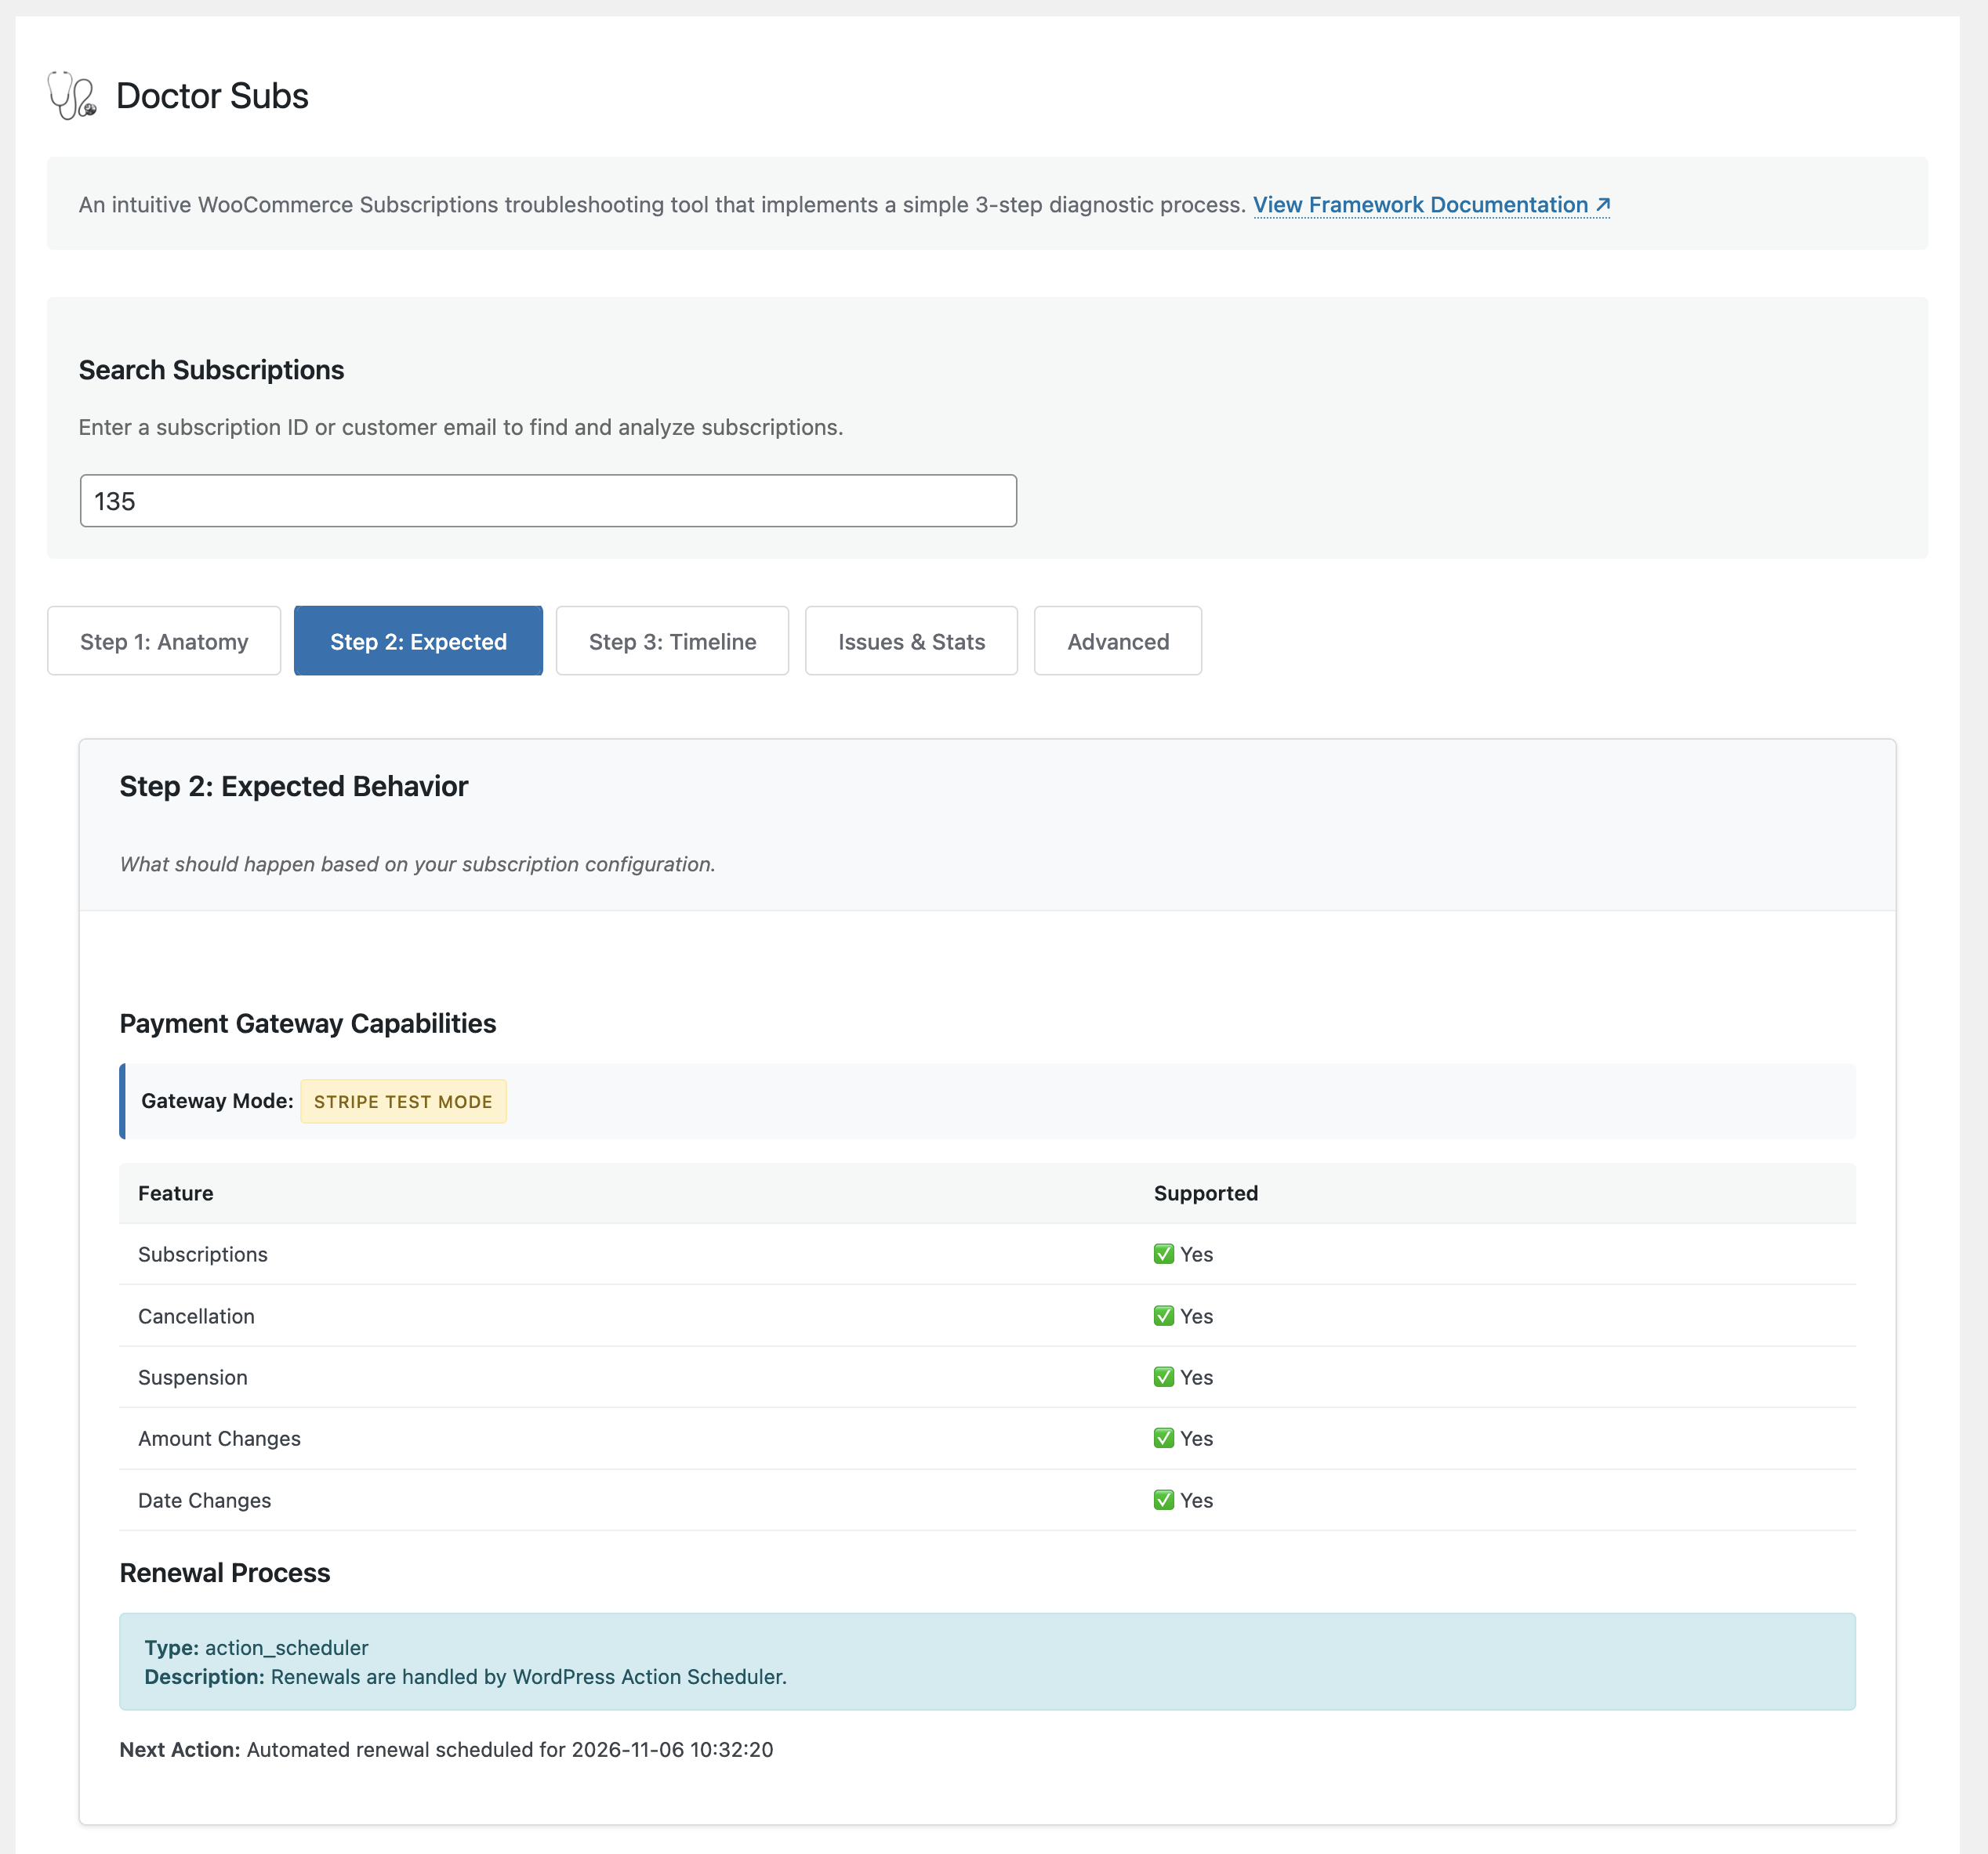Open the Advanced tab
This screenshot has width=1988, height=1854.
click(x=1117, y=642)
